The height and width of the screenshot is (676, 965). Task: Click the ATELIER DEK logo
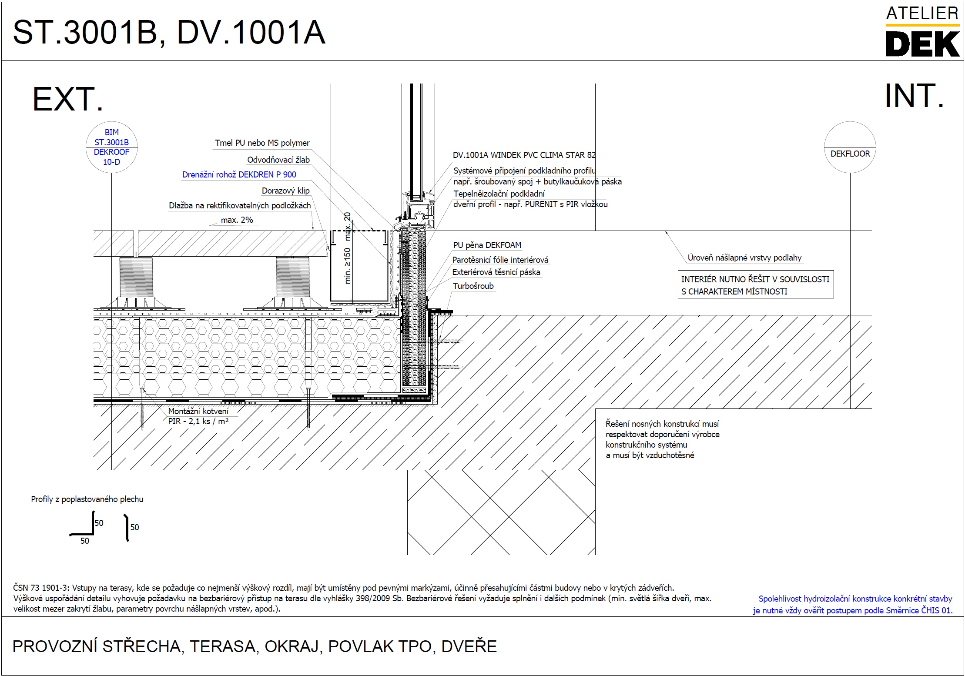[x=922, y=32]
